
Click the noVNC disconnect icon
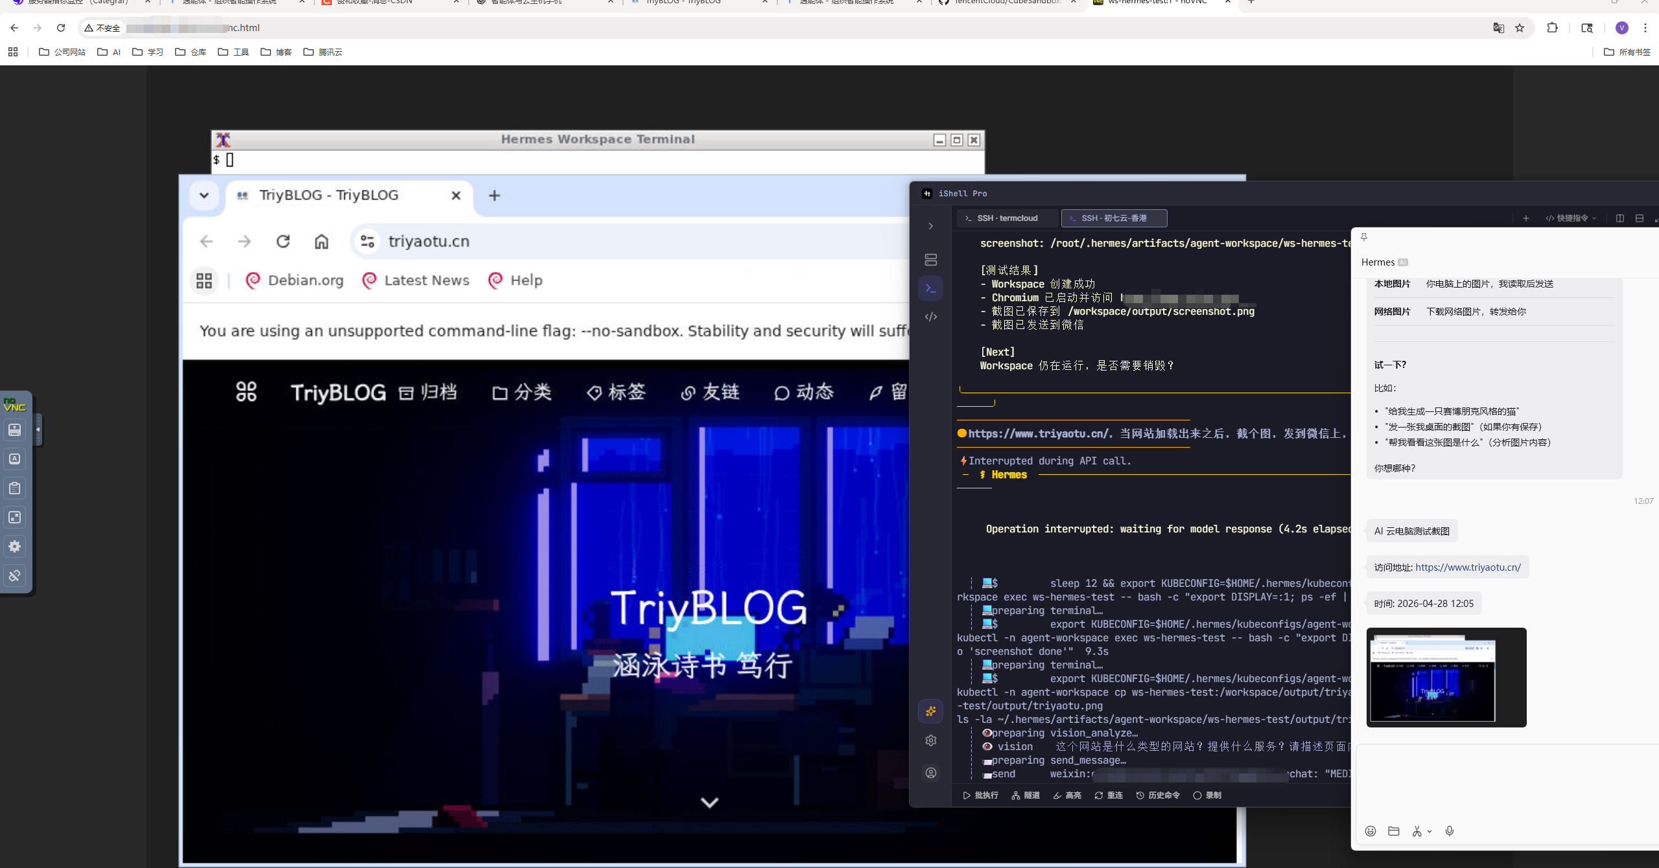[14, 575]
